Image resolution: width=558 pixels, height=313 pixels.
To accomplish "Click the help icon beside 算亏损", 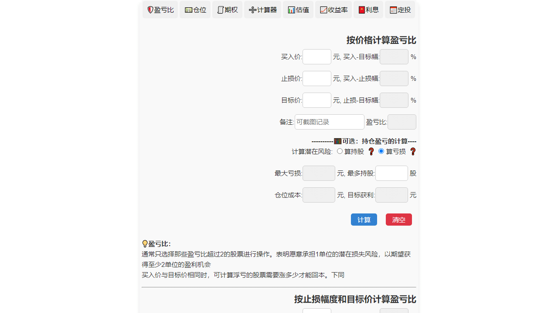I will (413, 152).
